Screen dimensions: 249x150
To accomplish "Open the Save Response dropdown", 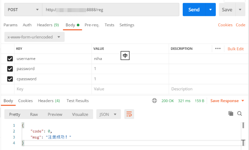I will point(227,101).
